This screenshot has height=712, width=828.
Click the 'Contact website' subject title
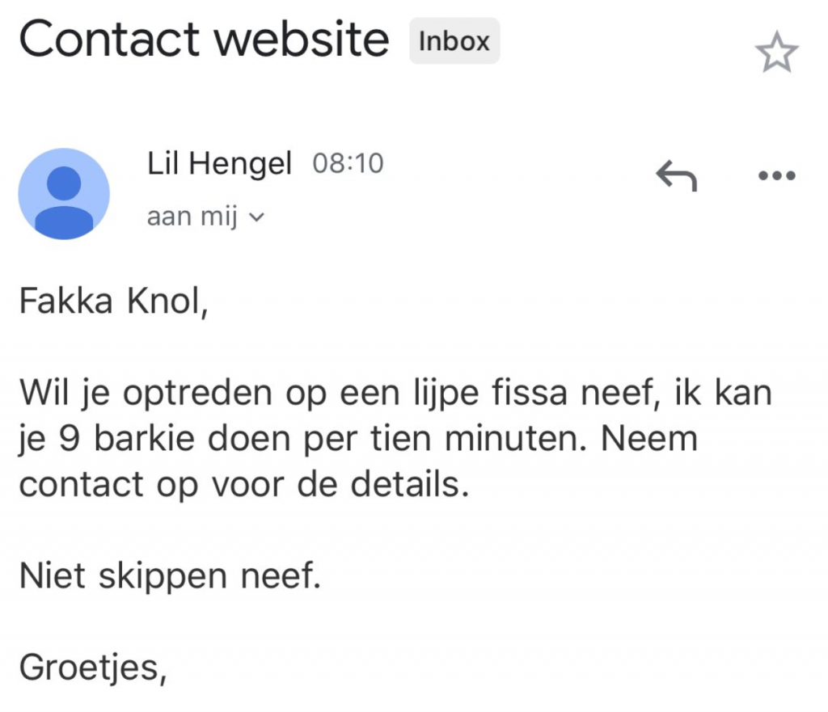(205, 39)
